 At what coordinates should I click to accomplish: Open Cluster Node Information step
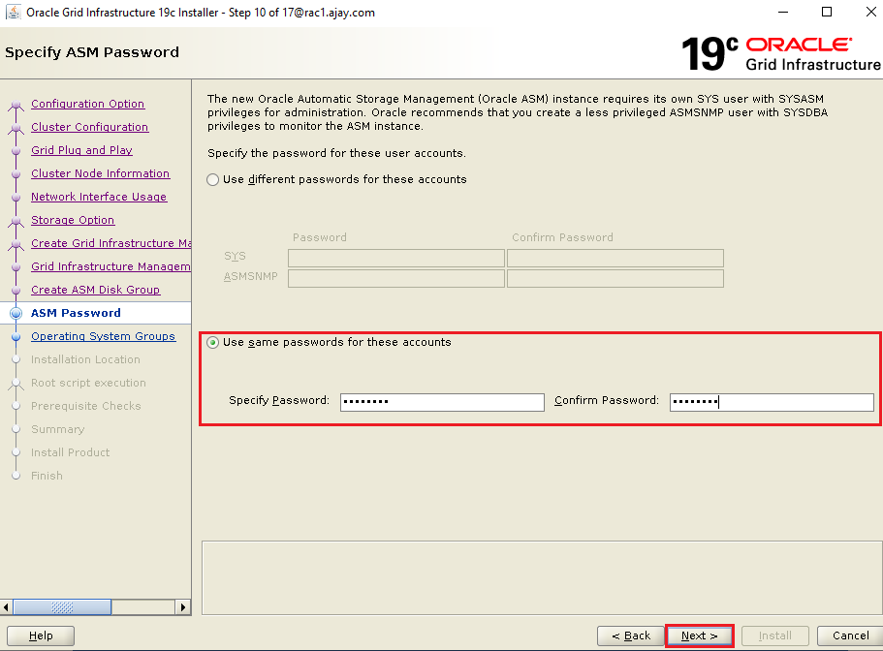[x=100, y=173]
